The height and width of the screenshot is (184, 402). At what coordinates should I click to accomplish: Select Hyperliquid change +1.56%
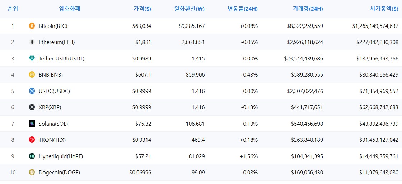tap(249, 156)
